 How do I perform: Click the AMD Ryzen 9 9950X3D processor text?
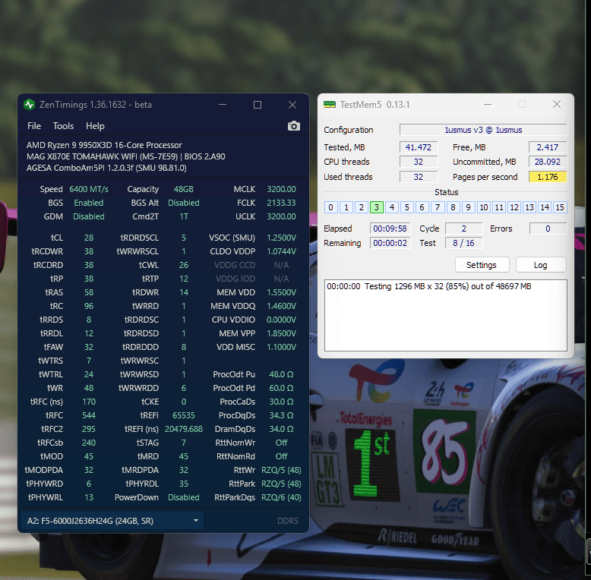point(104,145)
